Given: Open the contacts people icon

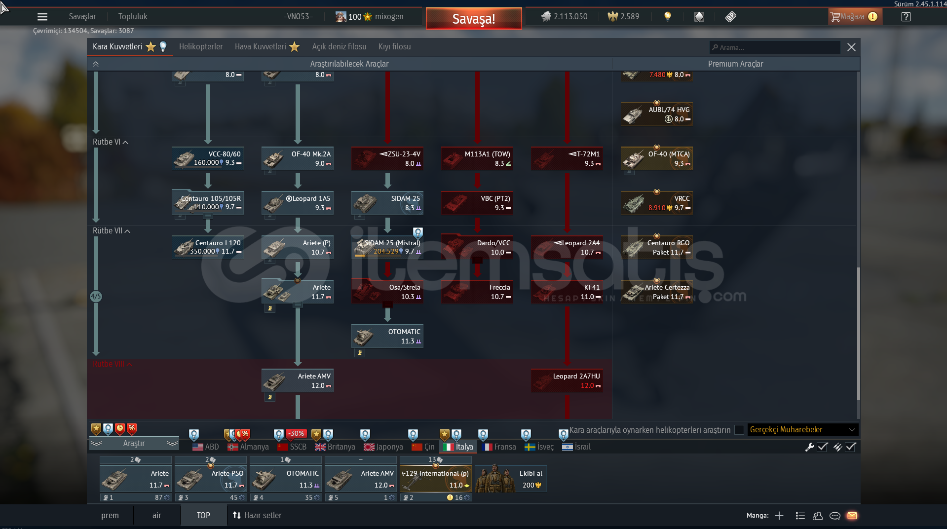Looking at the screenshot, I should click(x=818, y=516).
